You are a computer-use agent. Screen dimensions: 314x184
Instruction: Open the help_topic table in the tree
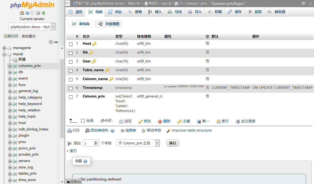tap(27, 117)
